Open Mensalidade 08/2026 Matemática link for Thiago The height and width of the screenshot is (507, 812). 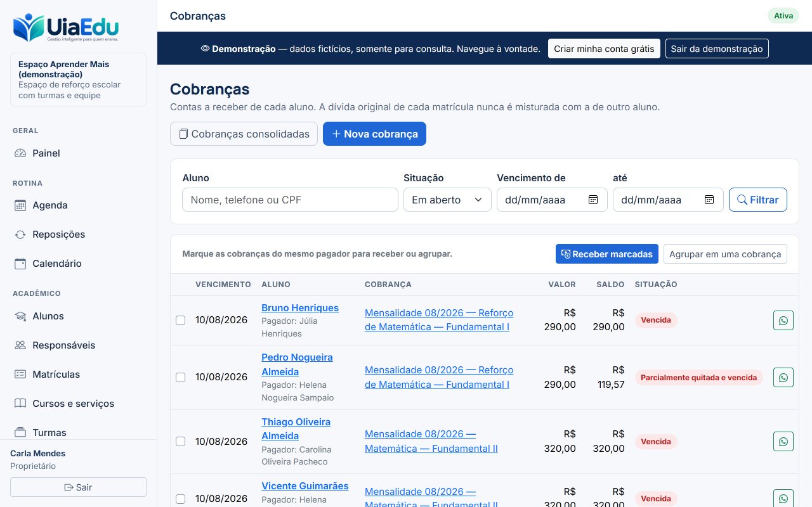431,441
